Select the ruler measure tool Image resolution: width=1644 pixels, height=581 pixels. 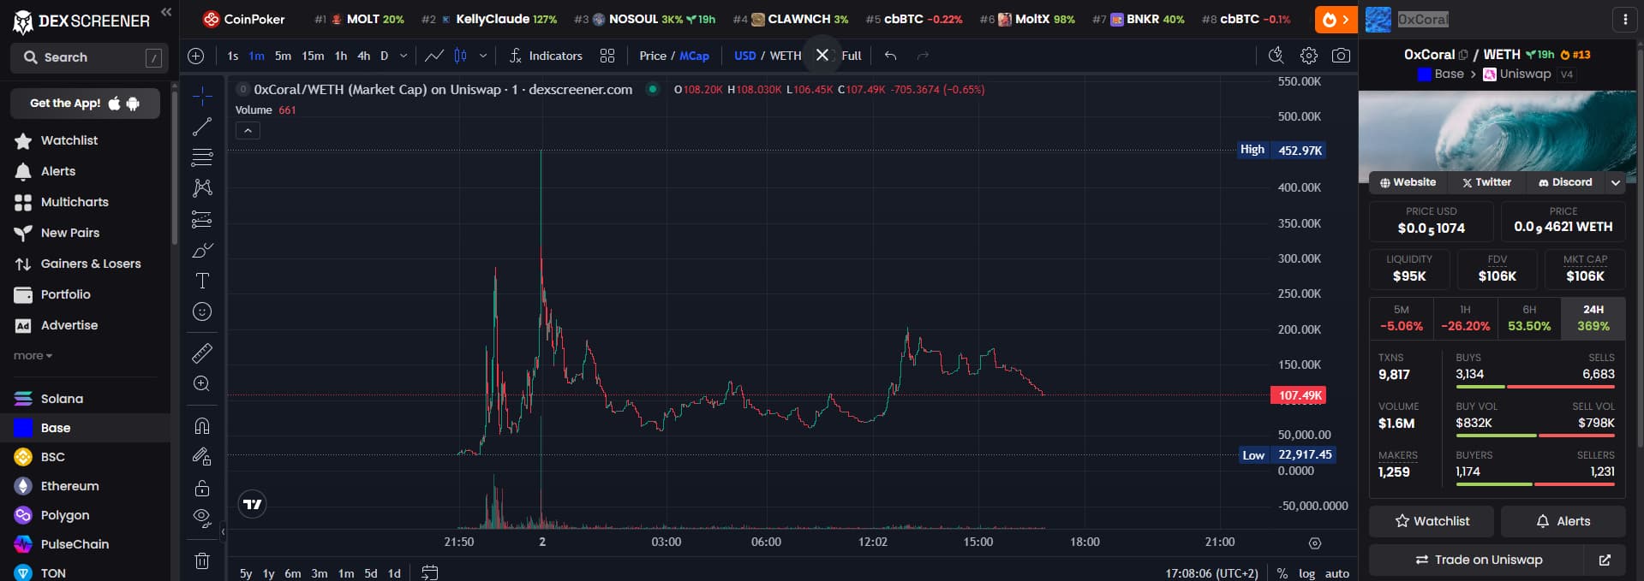pos(202,353)
